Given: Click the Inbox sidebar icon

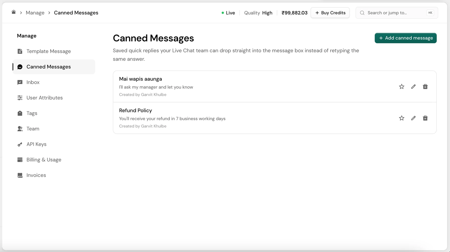Looking at the screenshot, I should tap(20, 82).
